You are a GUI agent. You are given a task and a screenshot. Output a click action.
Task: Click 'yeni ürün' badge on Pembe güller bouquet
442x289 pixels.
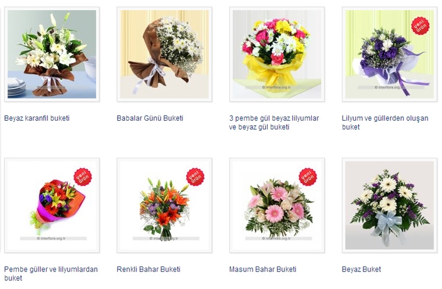pos(82,177)
